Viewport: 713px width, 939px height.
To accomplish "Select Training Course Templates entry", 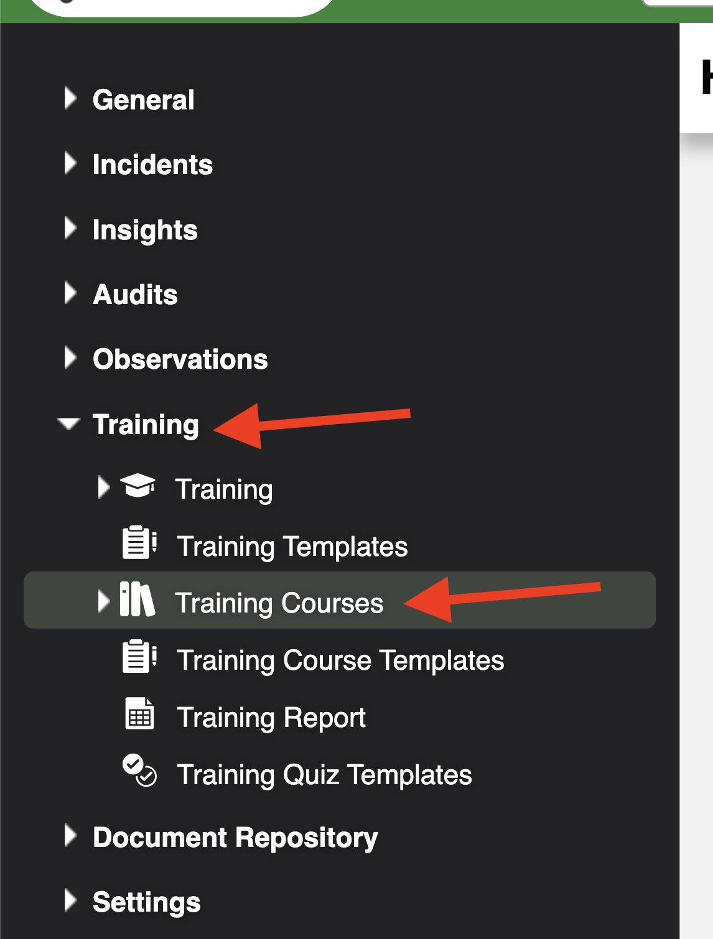I will click(x=341, y=660).
